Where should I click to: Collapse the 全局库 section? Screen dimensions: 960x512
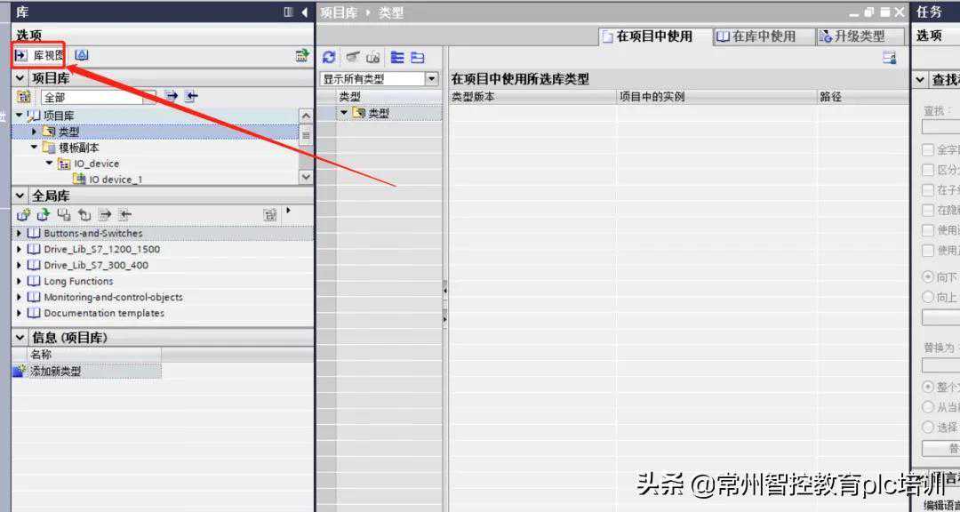coord(20,196)
